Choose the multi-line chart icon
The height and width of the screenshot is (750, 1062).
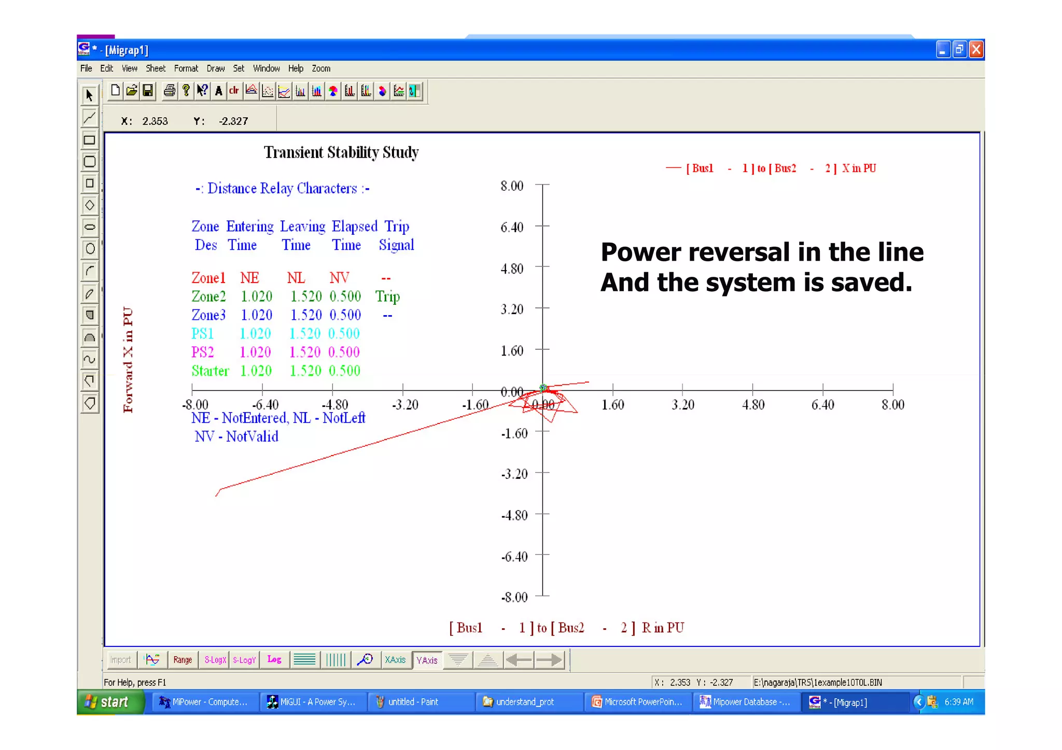click(284, 91)
